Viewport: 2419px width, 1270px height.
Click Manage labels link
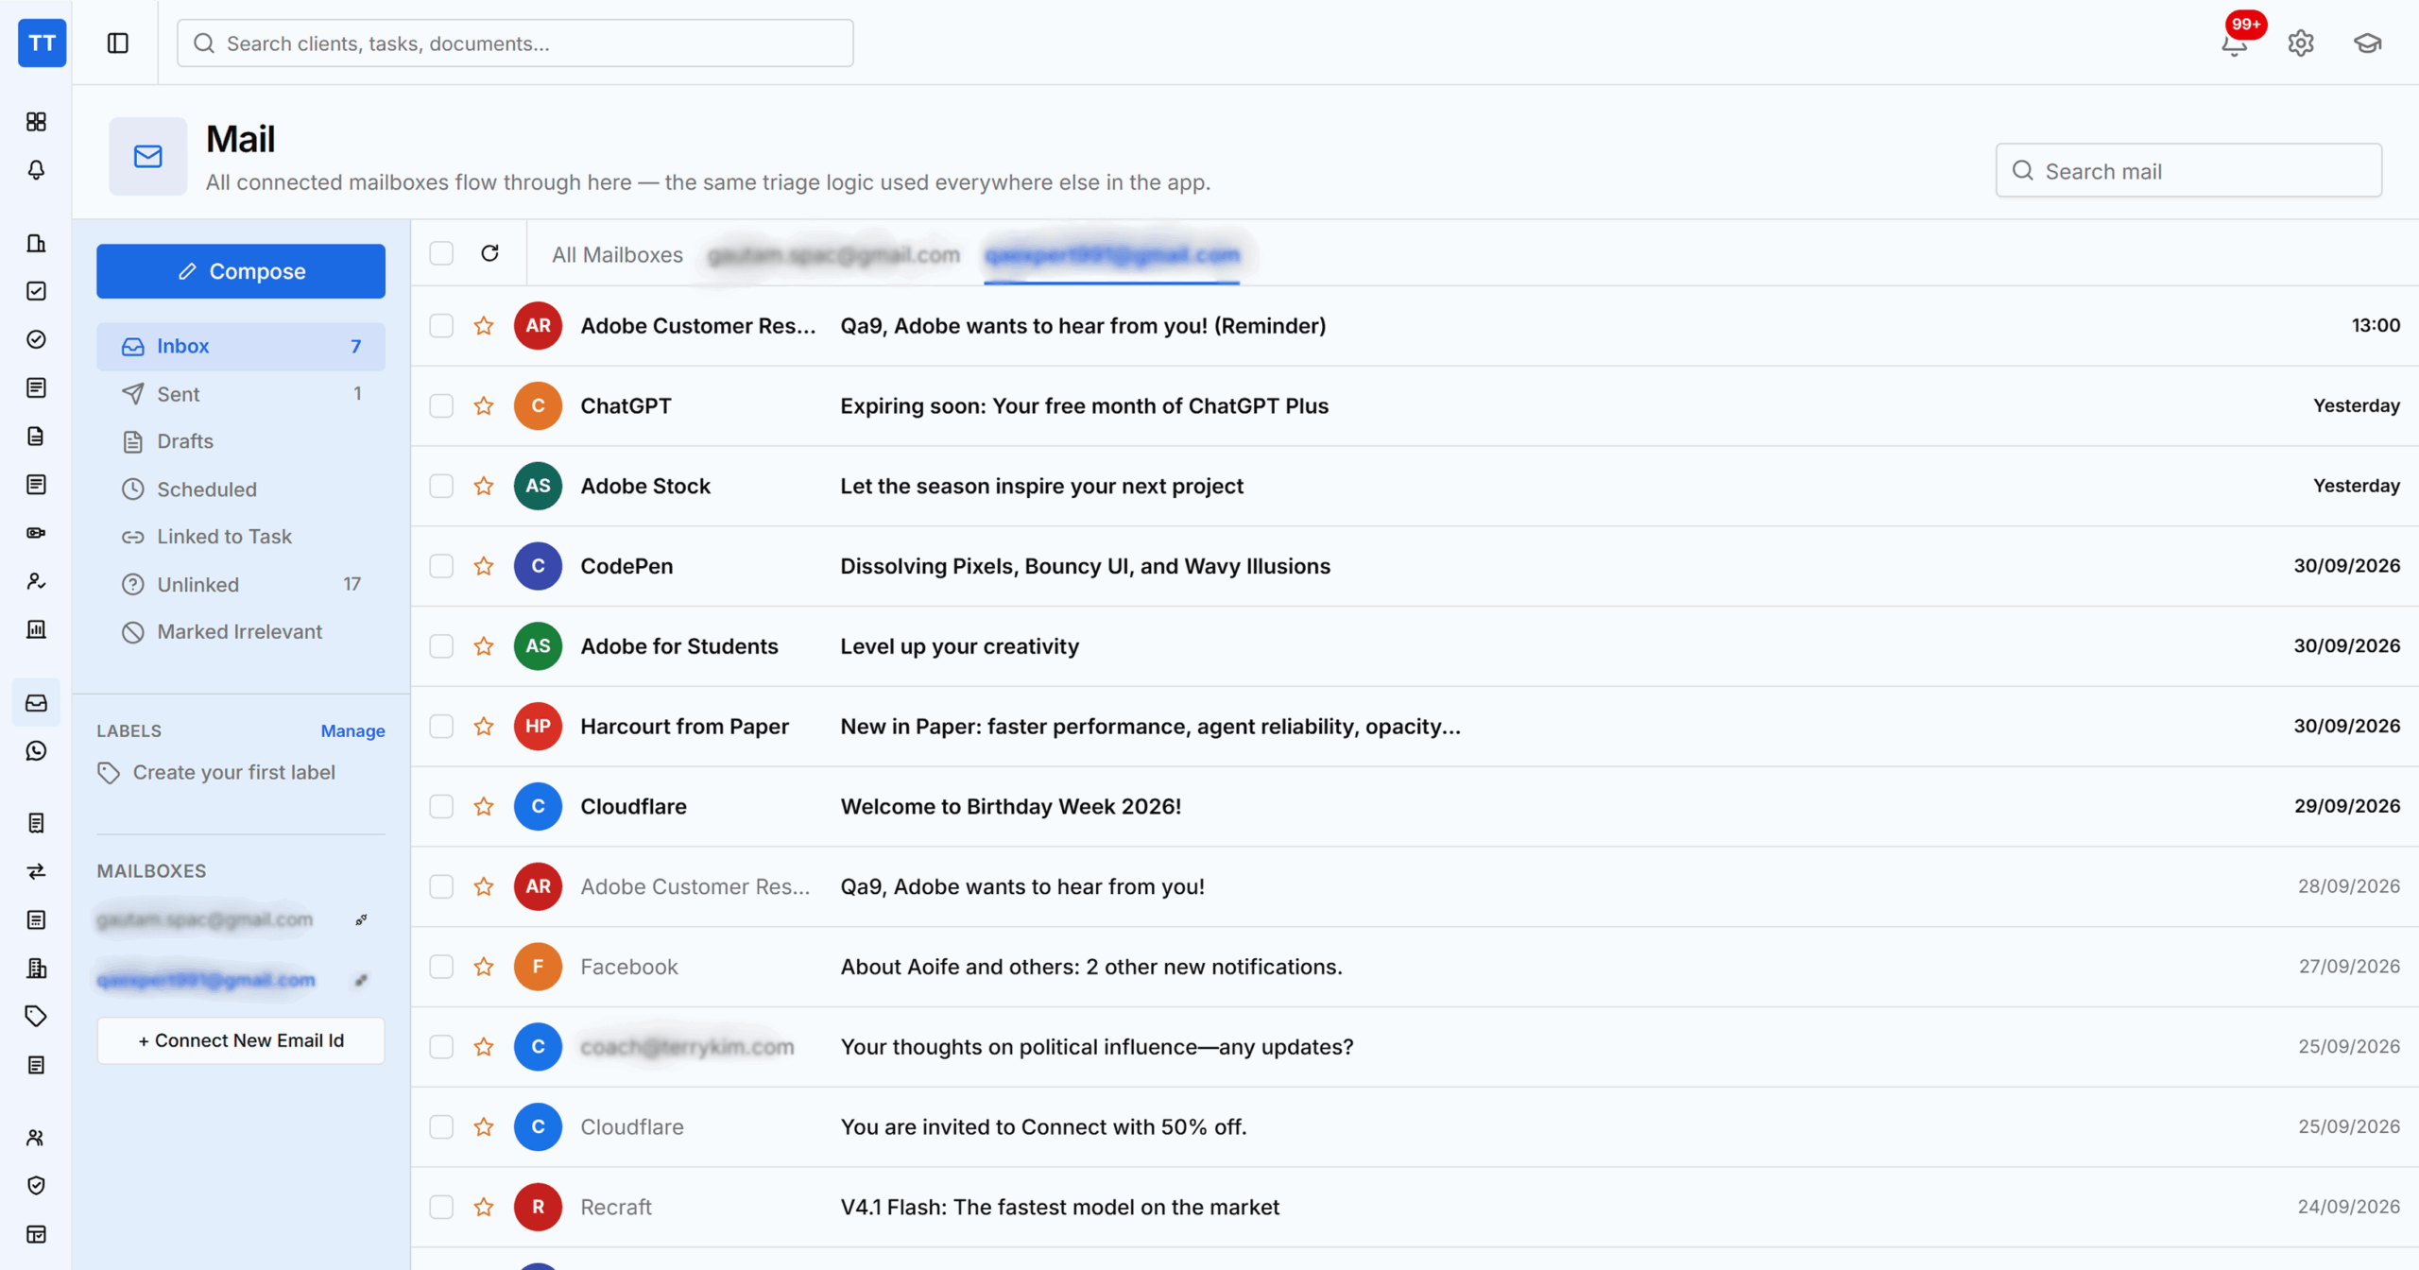pyautogui.click(x=352, y=731)
